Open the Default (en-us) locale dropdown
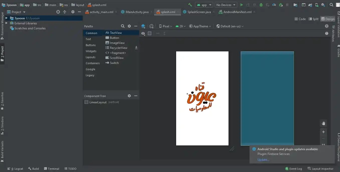This screenshot has height=172, width=340. coord(230,26)
